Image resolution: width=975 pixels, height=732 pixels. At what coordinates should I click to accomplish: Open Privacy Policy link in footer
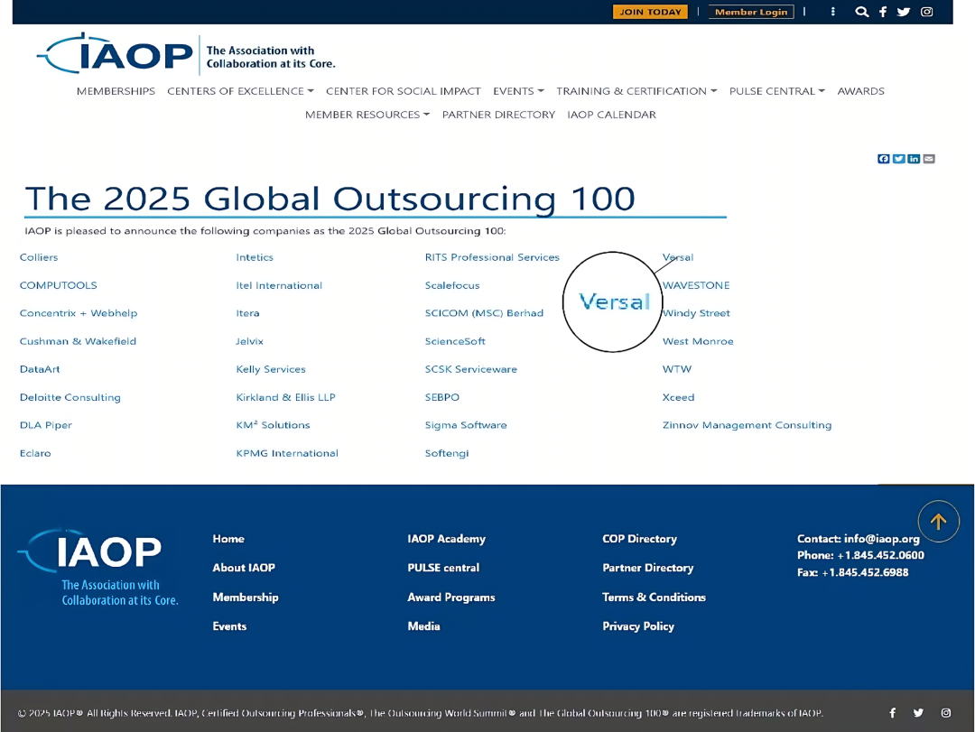tap(638, 626)
